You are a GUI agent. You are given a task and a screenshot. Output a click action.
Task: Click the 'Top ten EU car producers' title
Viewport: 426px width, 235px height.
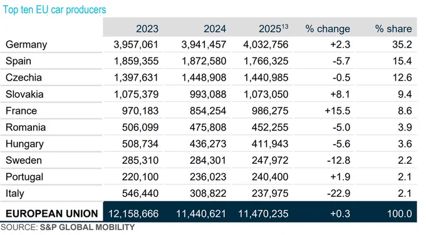pyautogui.click(x=55, y=10)
